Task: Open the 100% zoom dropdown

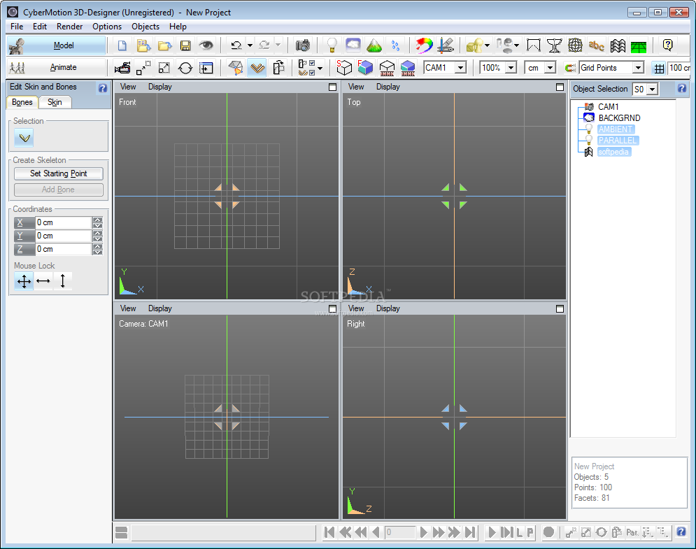Action: 511,68
